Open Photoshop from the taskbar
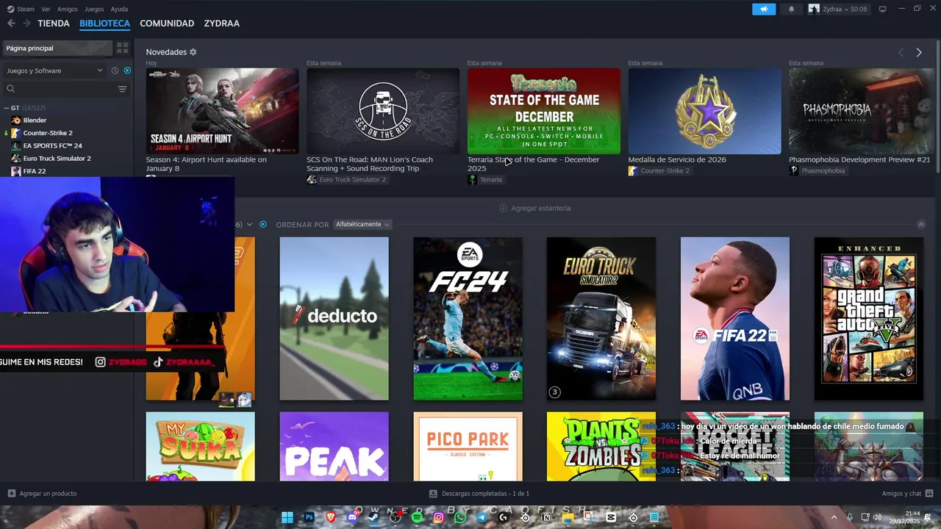 (x=310, y=517)
